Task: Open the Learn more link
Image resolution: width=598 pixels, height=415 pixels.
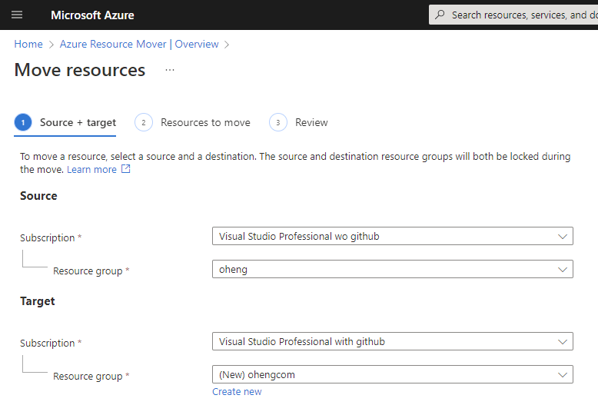Action: (x=91, y=169)
